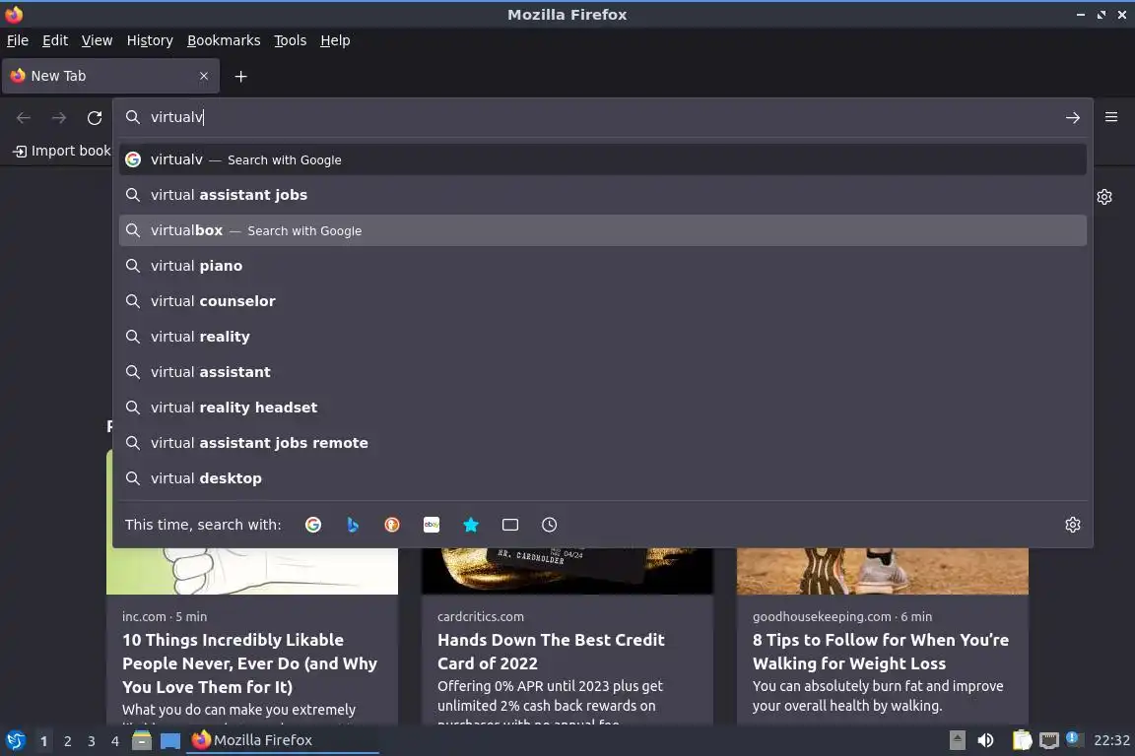Open the clipboard manager tray icon

tap(1022, 740)
